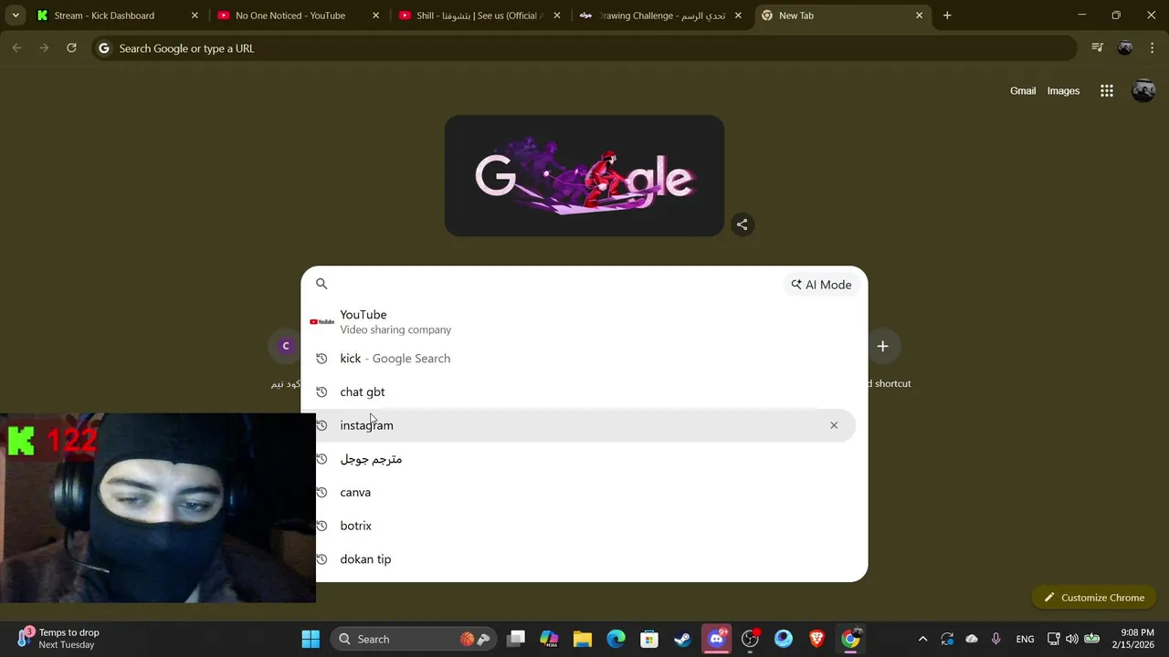The width and height of the screenshot is (1169, 657).
Task: Open the Chrome three-dot menu
Action: [1152, 48]
